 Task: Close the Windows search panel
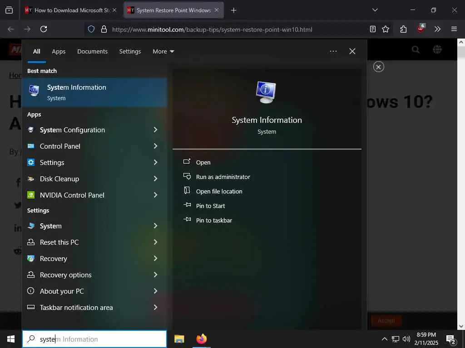click(352, 52)
